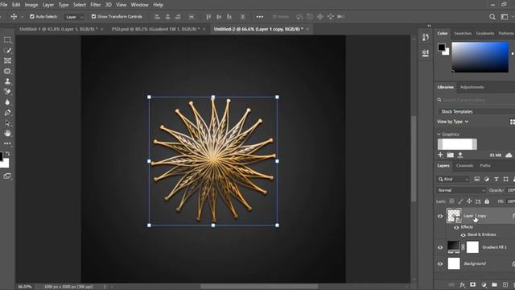
Task: Add content to library plus icon
Action: point(440,155)
